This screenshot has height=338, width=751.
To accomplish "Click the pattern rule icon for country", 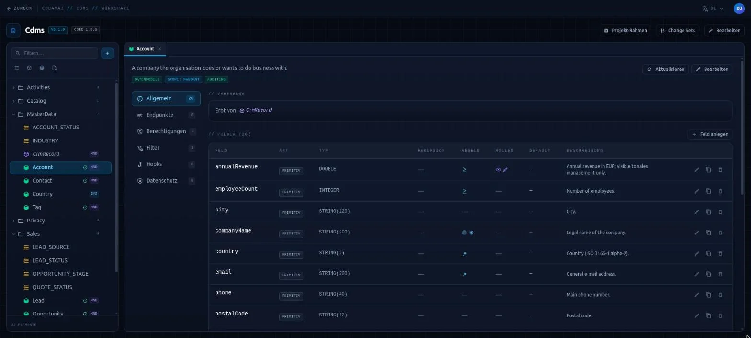I will [464, 254].
